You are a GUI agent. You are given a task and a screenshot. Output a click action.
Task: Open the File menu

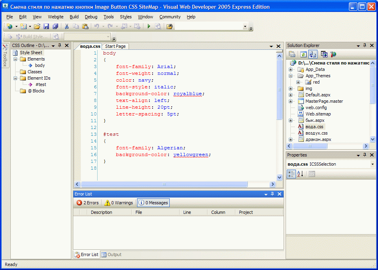(x=10, y=17)
